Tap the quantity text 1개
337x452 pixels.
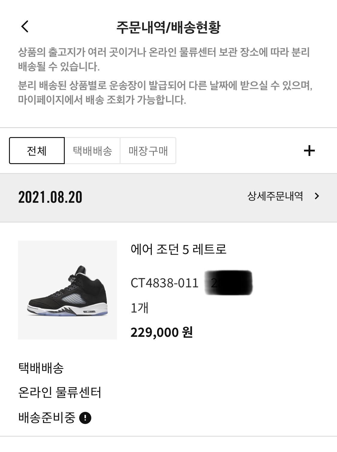pos(139,308)
